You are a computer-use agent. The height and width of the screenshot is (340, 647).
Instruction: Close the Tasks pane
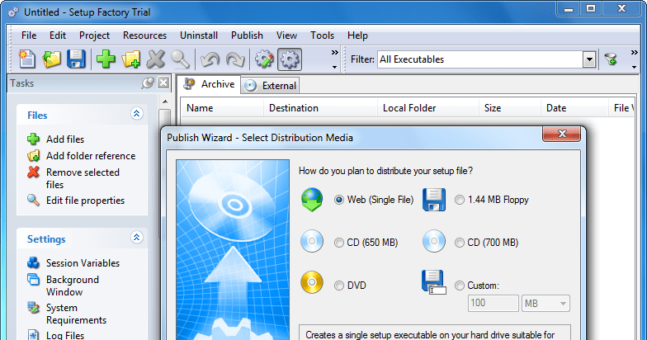[163, 83]
